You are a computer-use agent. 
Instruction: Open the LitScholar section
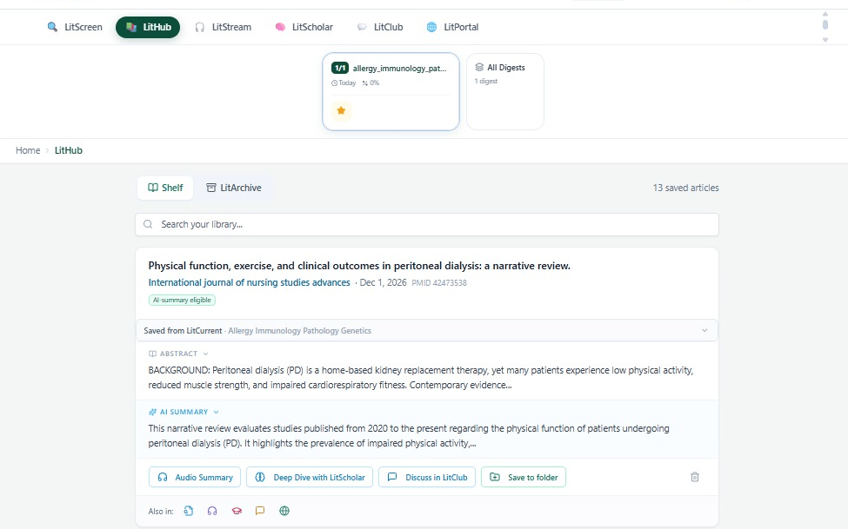pos(304,27)
